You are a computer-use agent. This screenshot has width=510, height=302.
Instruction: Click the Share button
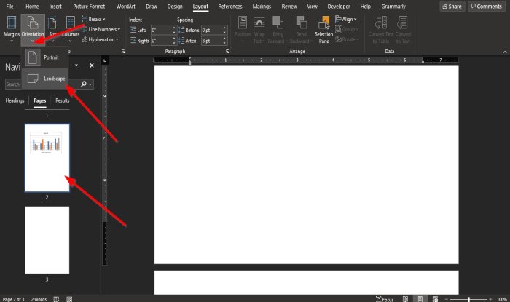click(452, 6)
